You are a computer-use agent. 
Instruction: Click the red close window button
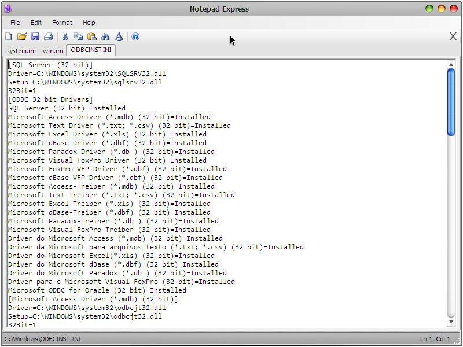pyautogui.click(x=454, y=9)
